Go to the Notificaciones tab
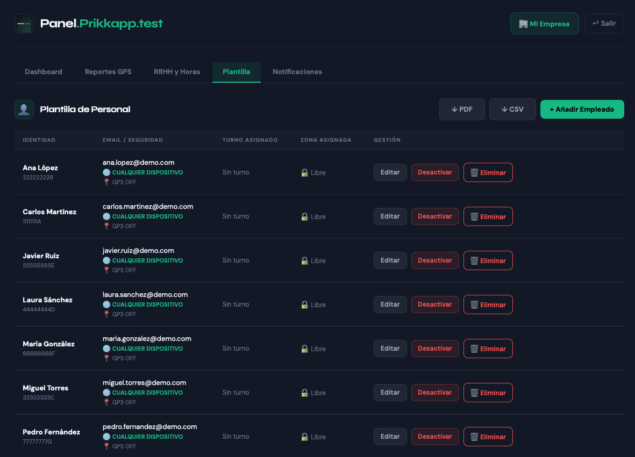 click(297, 72)
